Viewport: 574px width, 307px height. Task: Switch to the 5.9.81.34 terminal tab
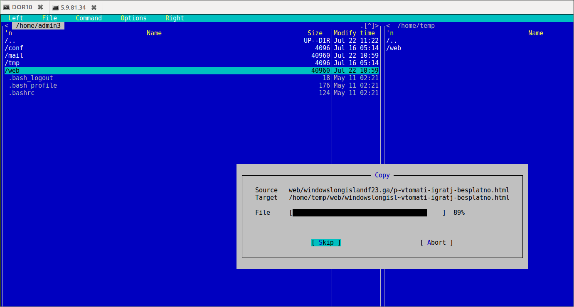pos(73,7)
